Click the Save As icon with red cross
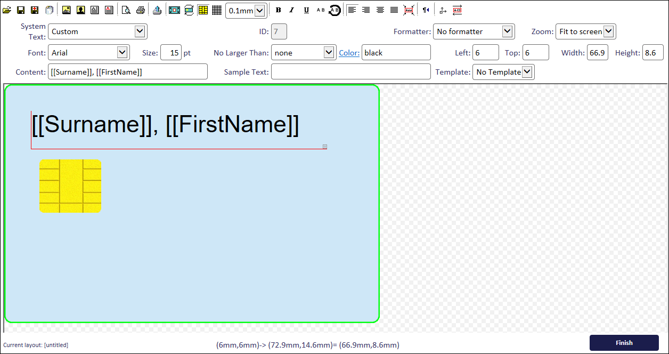This screenshot has height=354, width=669. coord(35,10)
